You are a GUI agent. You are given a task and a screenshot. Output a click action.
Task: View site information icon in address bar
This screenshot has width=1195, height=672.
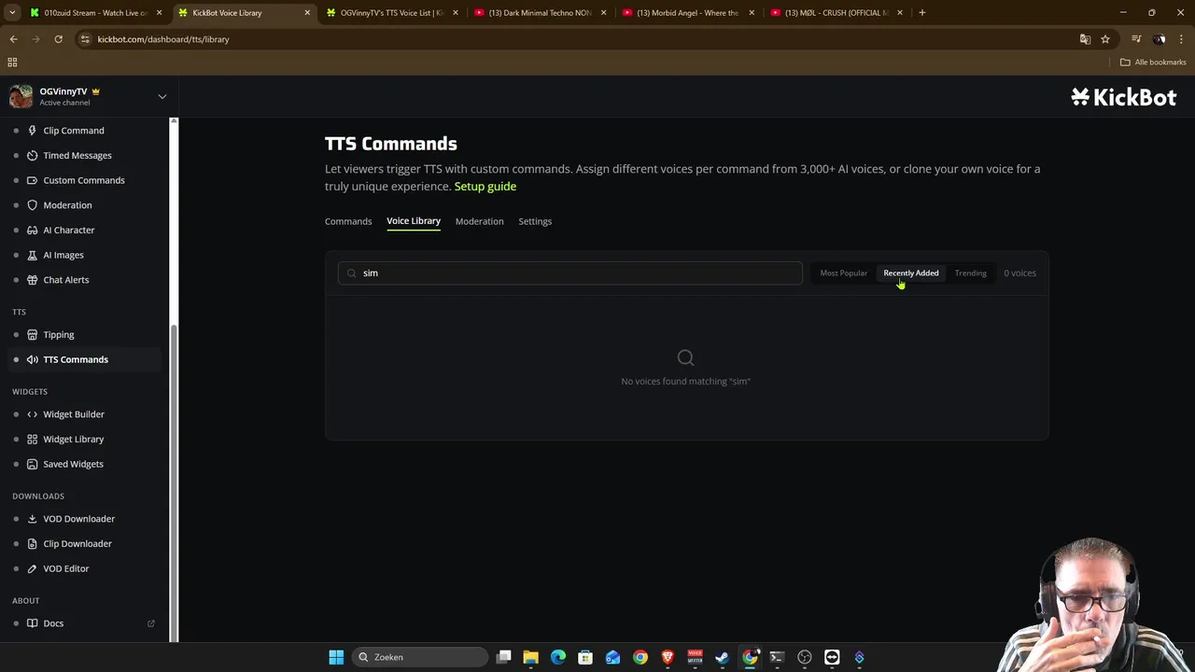(x=85, y=39)
